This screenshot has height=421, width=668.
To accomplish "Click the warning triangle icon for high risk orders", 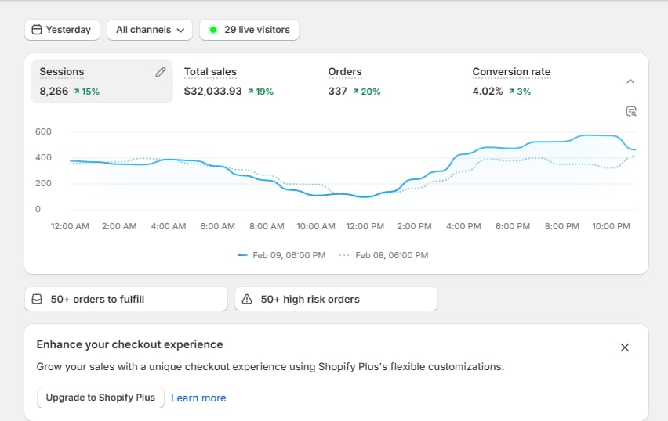I will (x=247, y=299).
